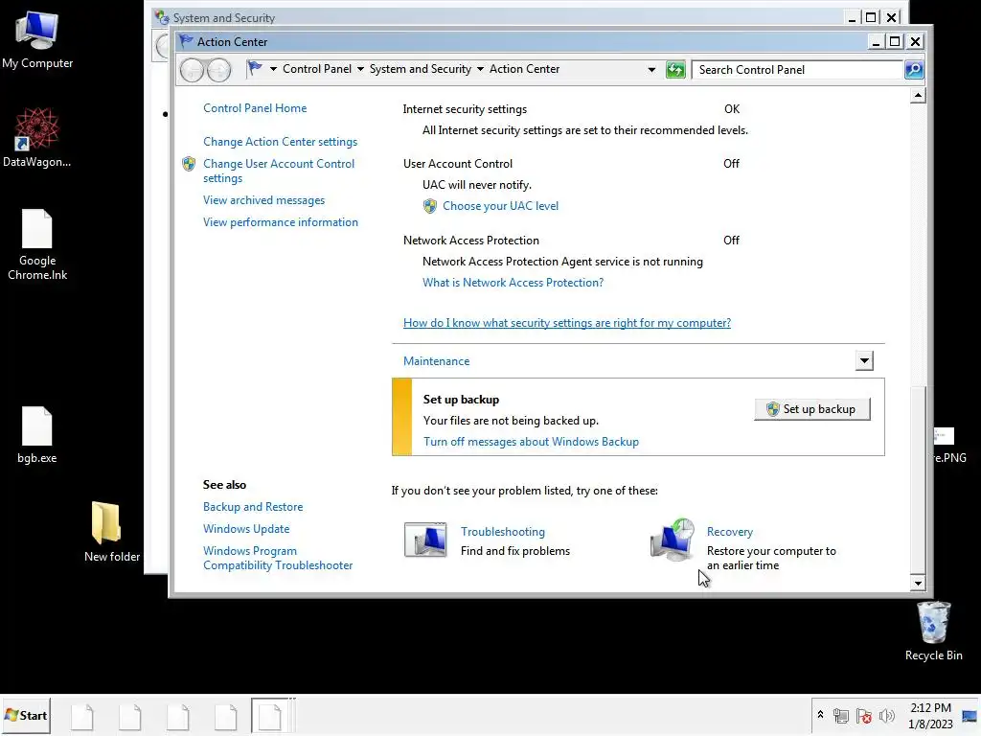Open the Recycle Bin

point(933,631)
